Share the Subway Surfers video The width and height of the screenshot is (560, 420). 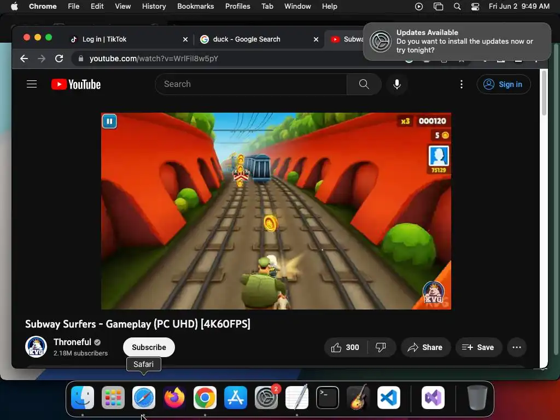[425, 347]
